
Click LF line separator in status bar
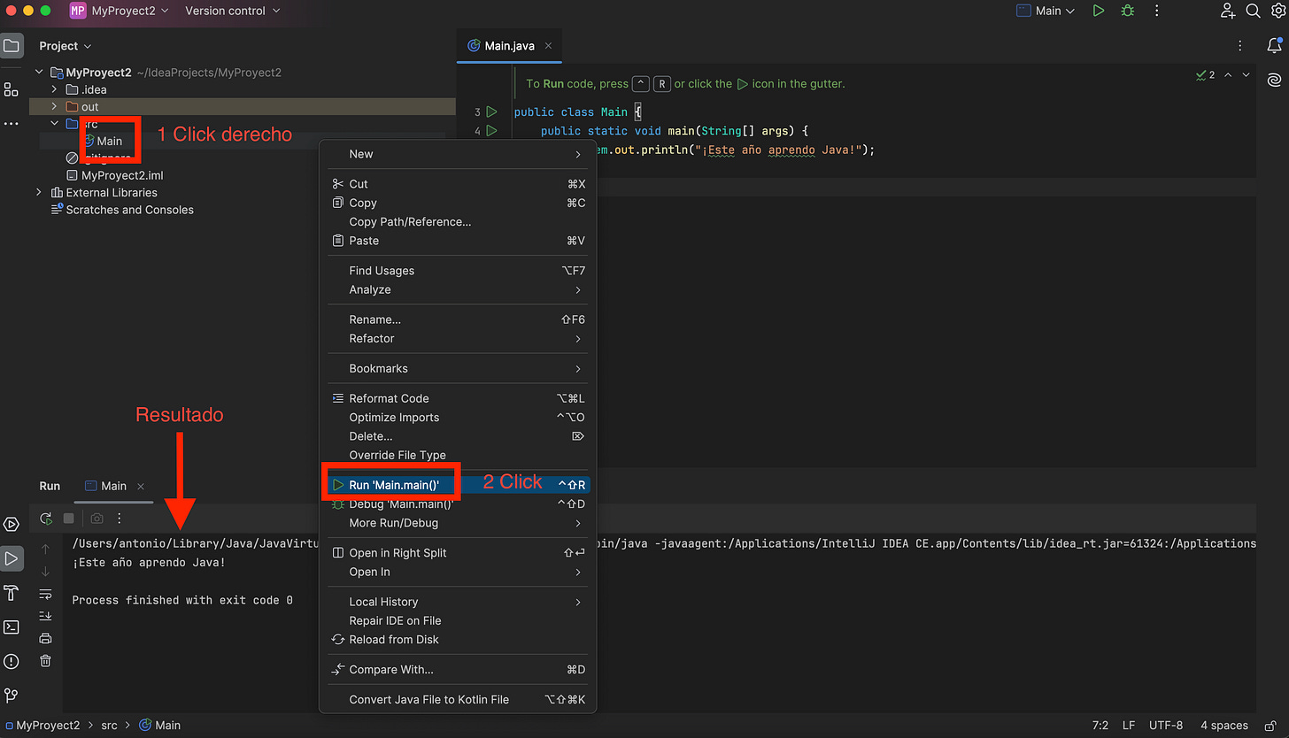(1129, 725)
